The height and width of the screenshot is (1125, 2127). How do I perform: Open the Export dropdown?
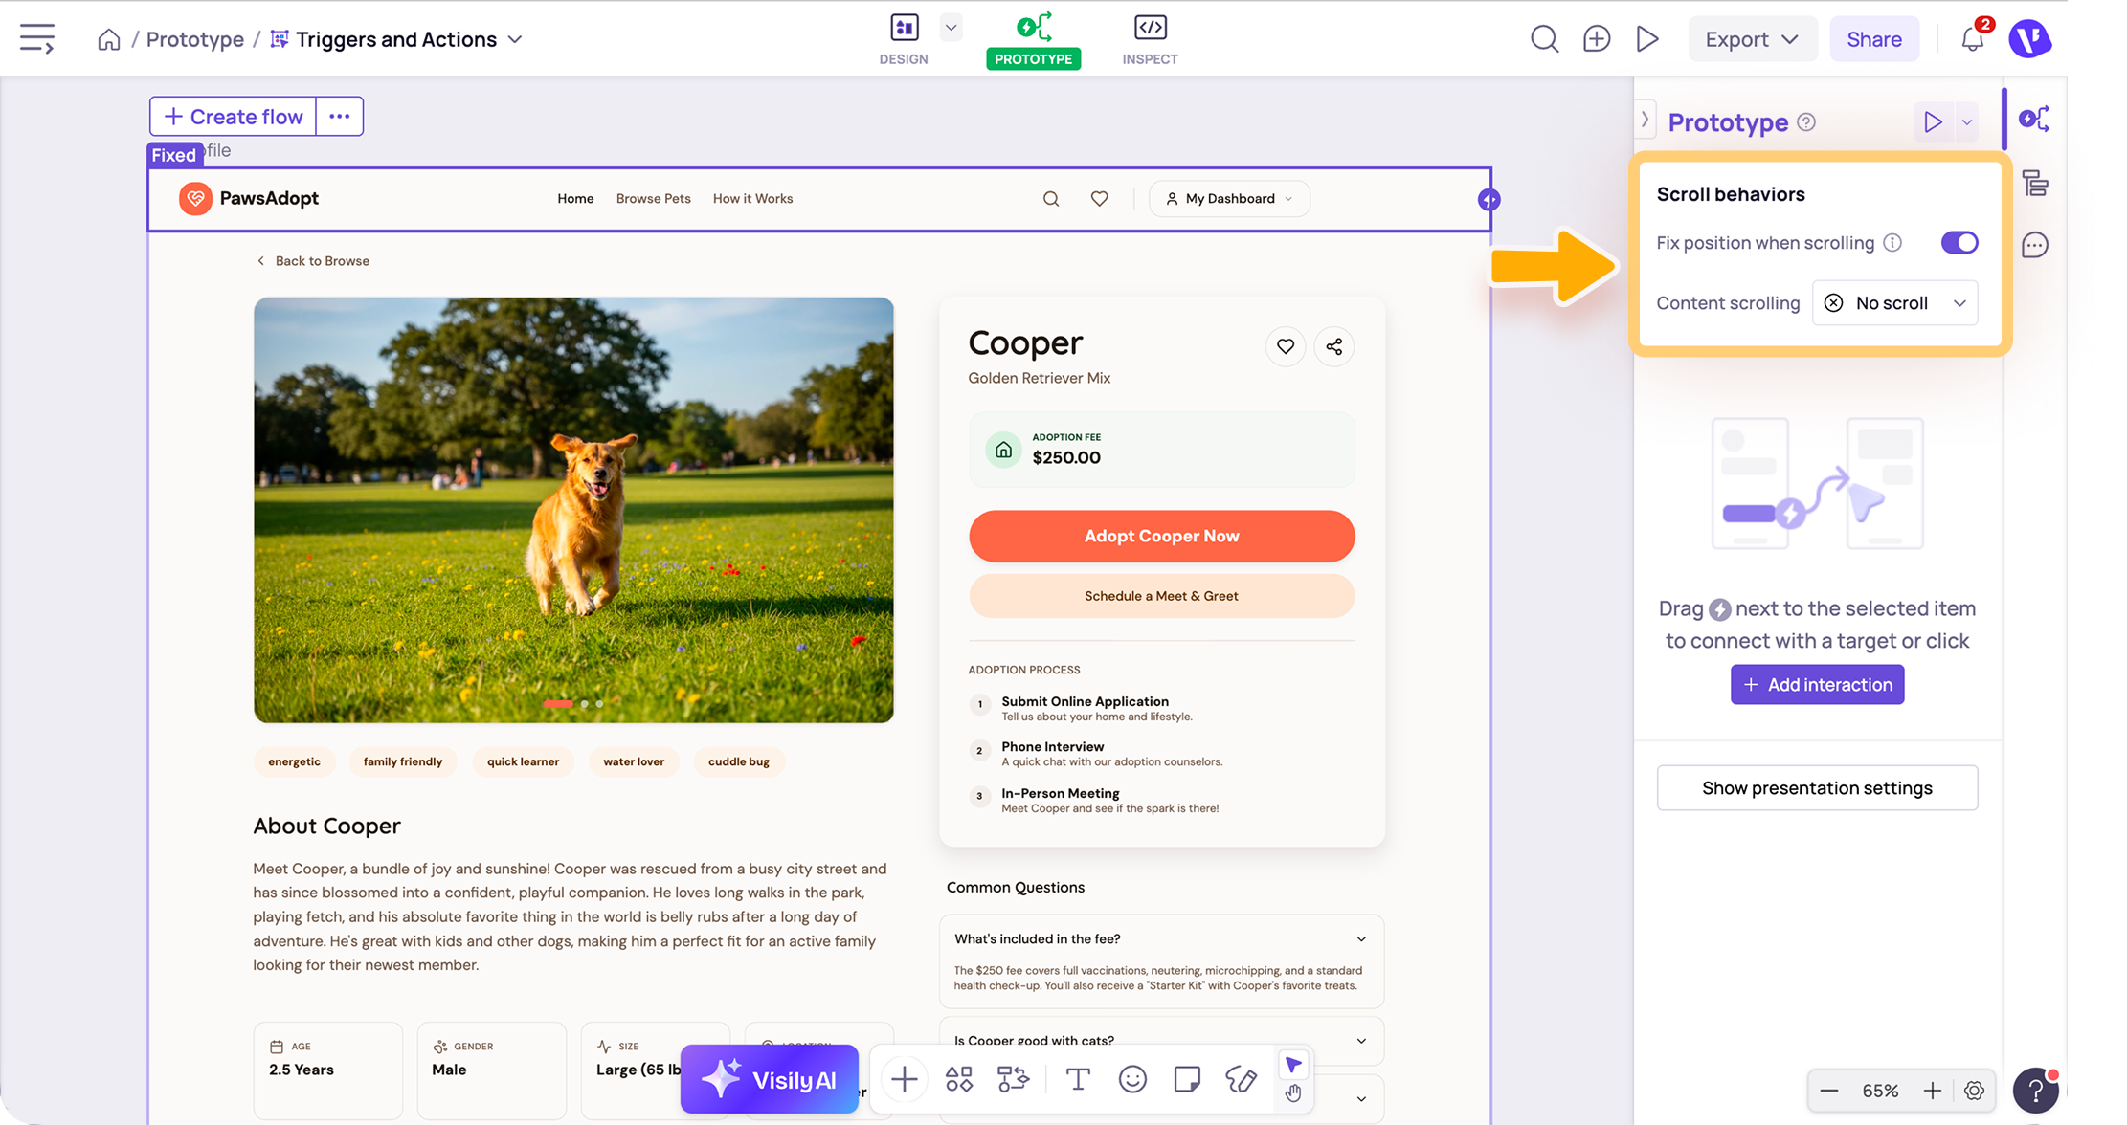point(1752,39)
